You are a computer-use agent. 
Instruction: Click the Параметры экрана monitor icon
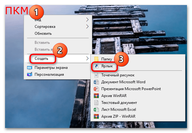[30, 68]
